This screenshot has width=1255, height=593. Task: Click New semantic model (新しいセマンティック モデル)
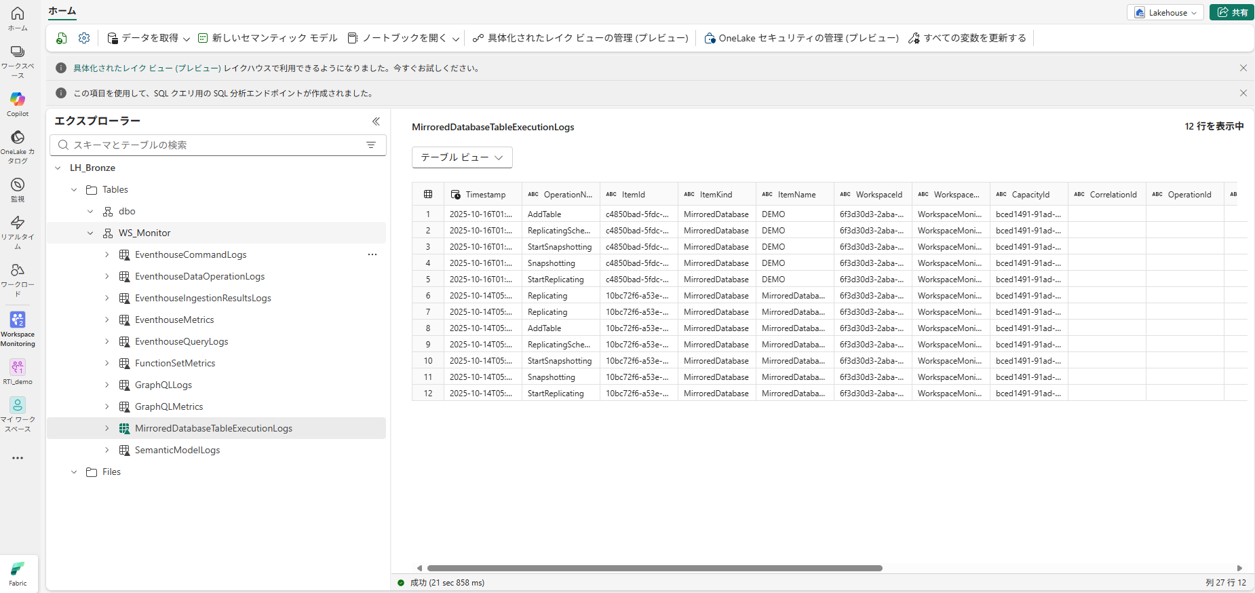(267, 38)
